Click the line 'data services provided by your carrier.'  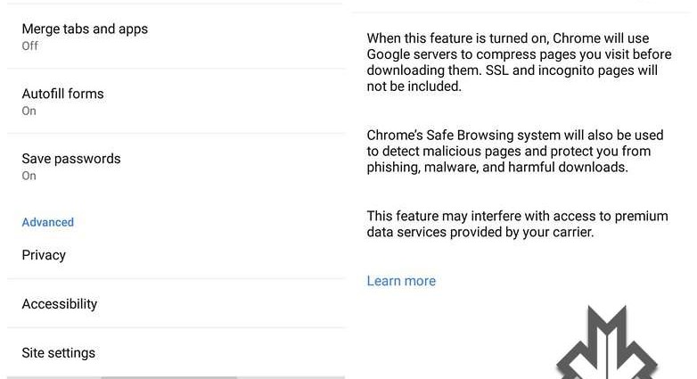(x=480, y=232)
